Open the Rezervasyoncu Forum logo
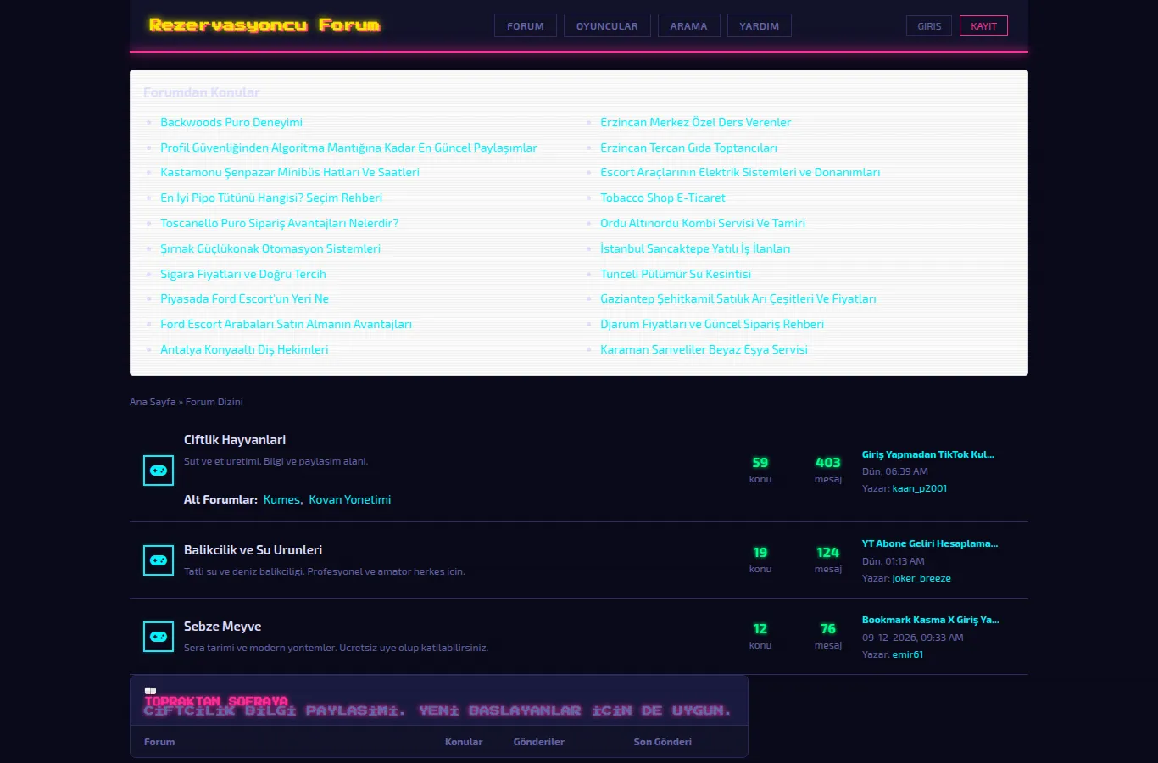Image resolution: width=1158 pixels, height=763 pixels. click(264, 25)
